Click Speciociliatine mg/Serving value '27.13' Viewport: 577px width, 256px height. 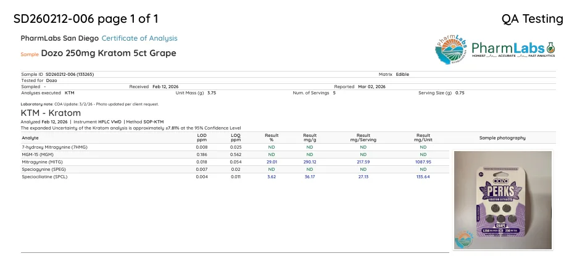[363, 176]
